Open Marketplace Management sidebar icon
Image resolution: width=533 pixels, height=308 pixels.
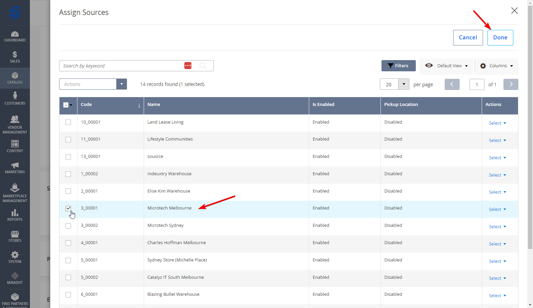point(15,193)
